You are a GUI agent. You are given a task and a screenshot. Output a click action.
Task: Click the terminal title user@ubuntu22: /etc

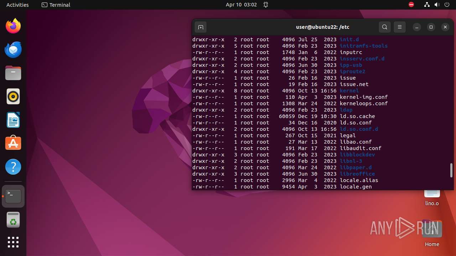(322, 27)
